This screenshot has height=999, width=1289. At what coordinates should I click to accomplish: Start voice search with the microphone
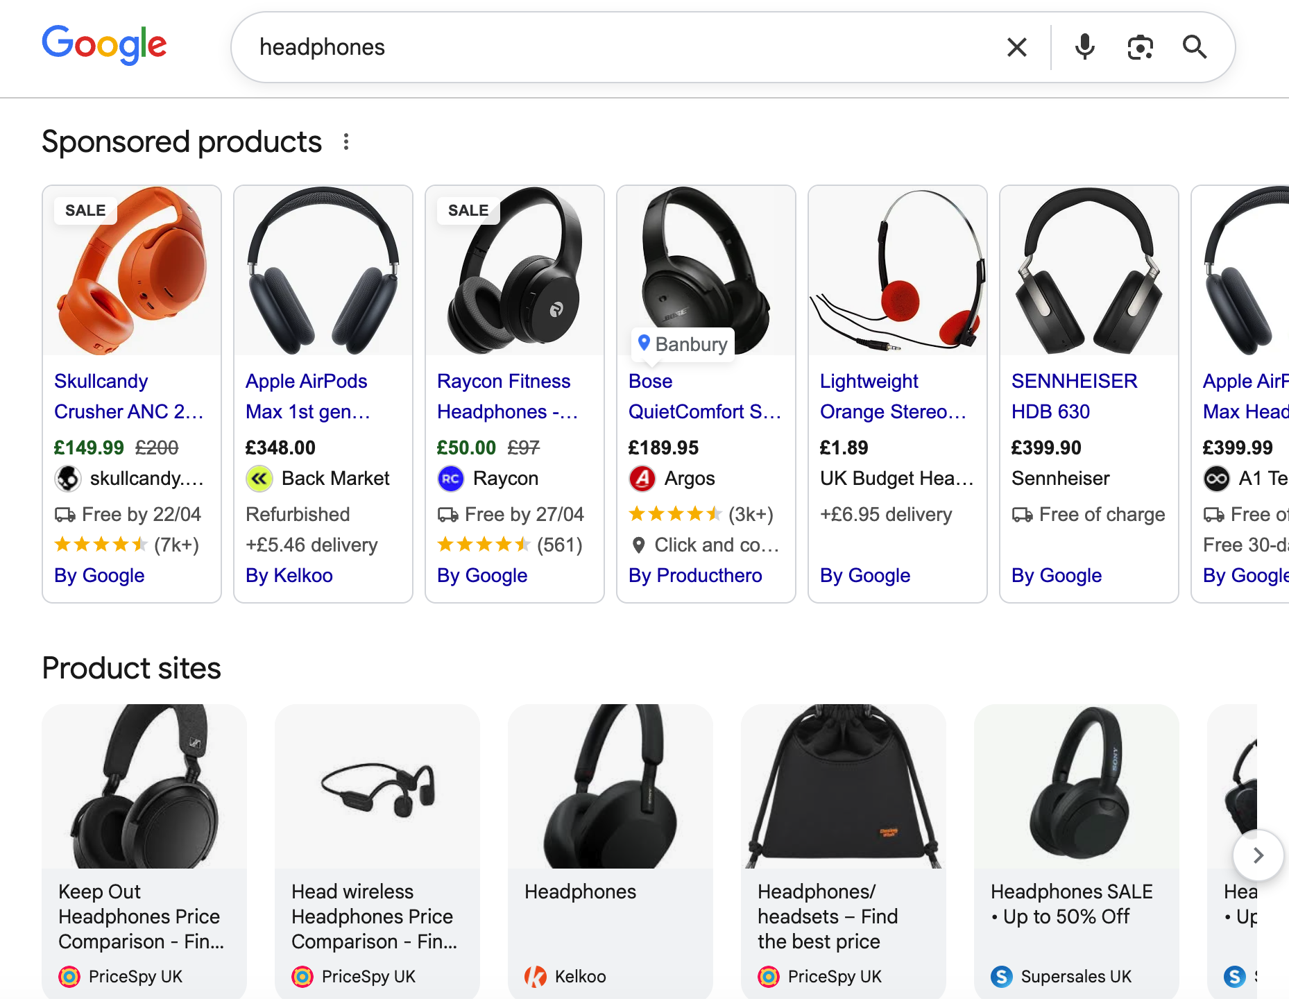click(1084, 47)
